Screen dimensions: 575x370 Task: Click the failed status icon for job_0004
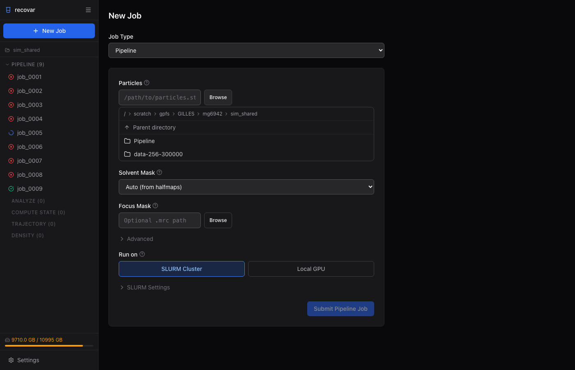tap(11, 119)
